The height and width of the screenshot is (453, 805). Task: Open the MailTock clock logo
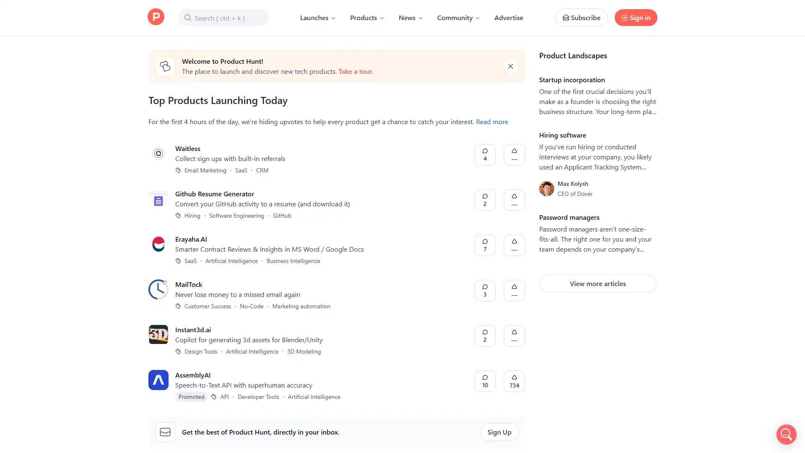pyautogui.click(x=158, y=289)
